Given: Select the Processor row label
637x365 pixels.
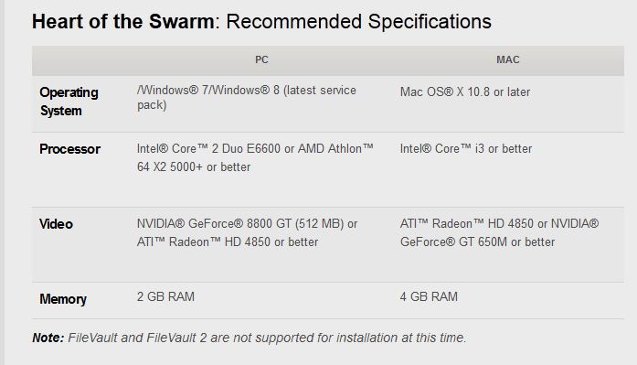Looking at the screenshot, I should point(69,149).
